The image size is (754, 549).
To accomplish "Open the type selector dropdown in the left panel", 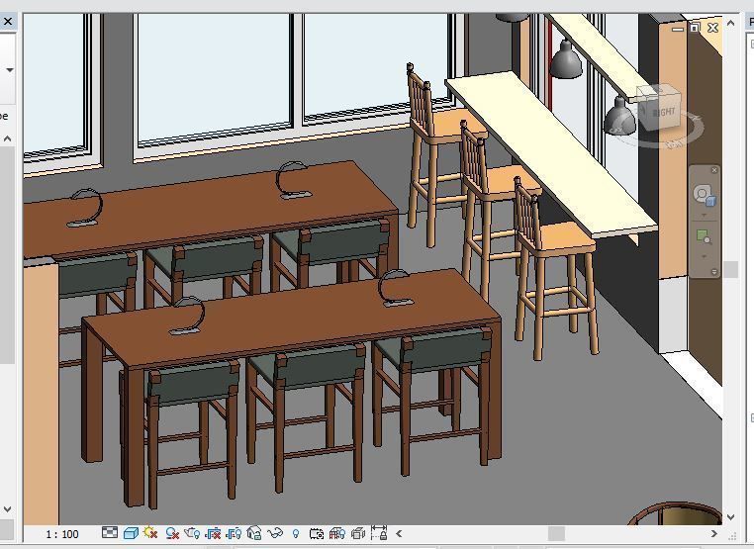I will (x=9, y=70).
